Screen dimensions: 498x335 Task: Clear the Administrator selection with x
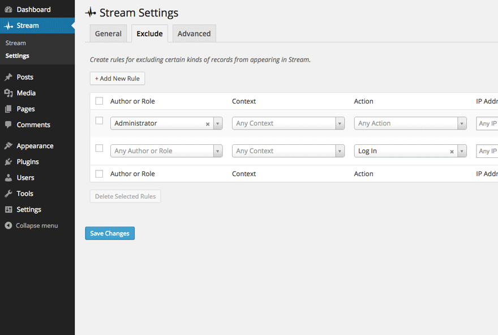tap(208, 124)
